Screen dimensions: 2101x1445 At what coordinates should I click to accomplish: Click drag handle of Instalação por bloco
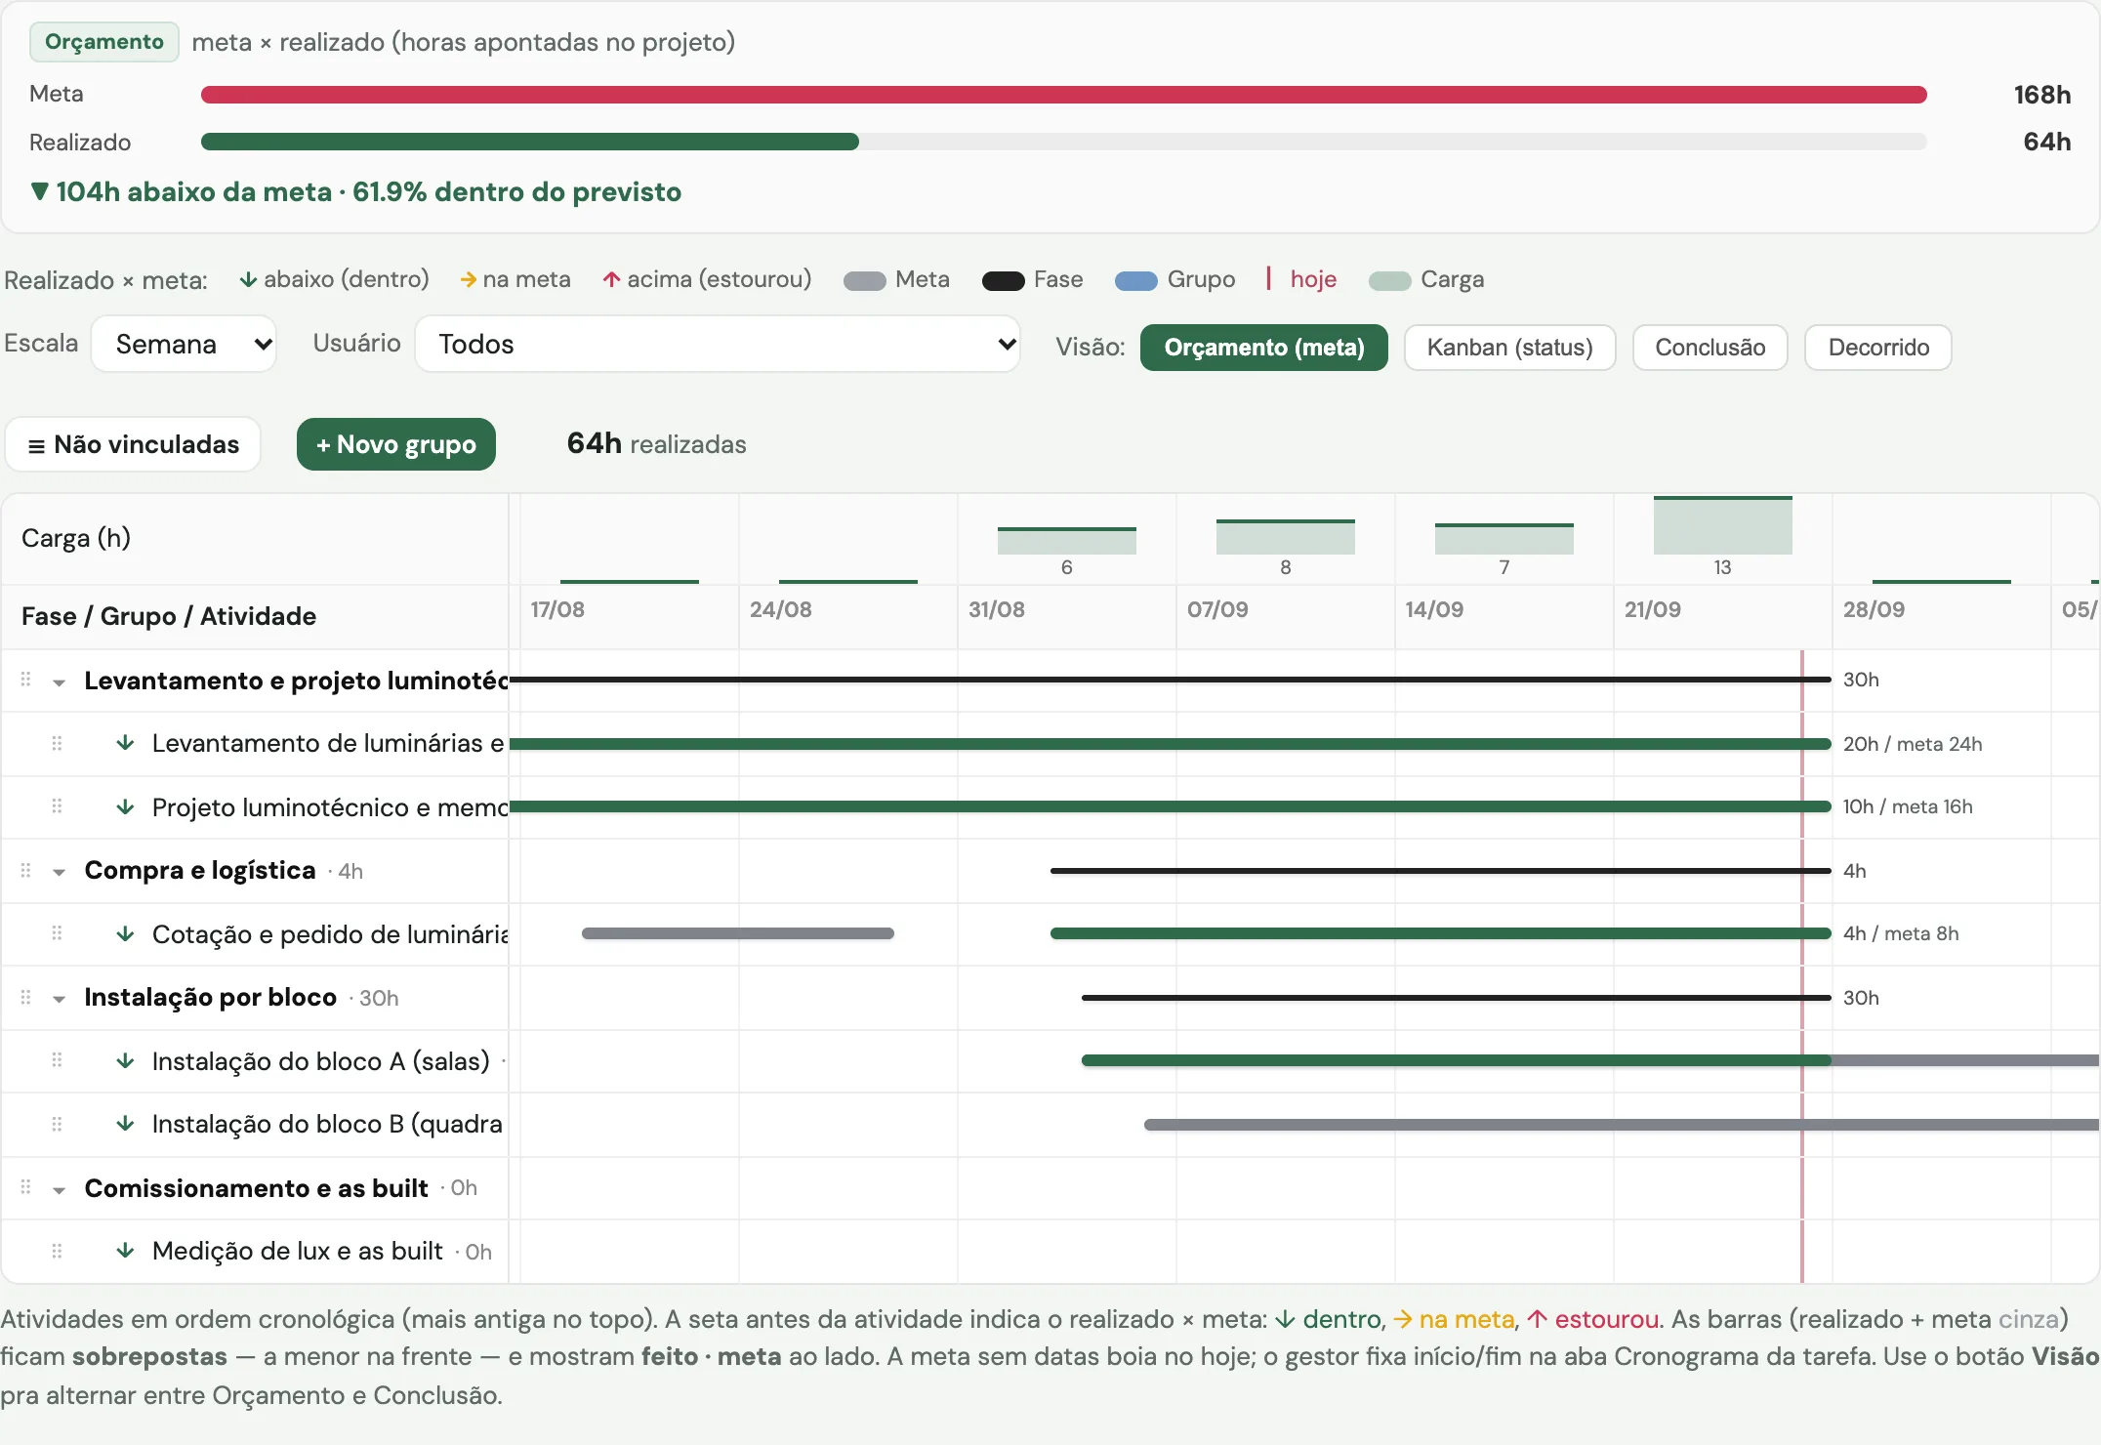coord(26,997)
